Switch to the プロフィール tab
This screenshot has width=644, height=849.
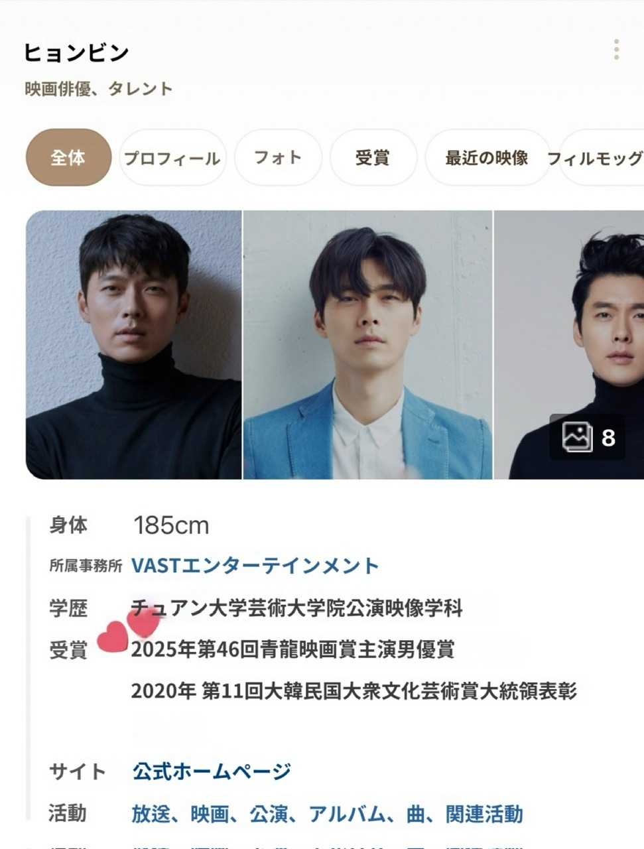click(172, 158)
